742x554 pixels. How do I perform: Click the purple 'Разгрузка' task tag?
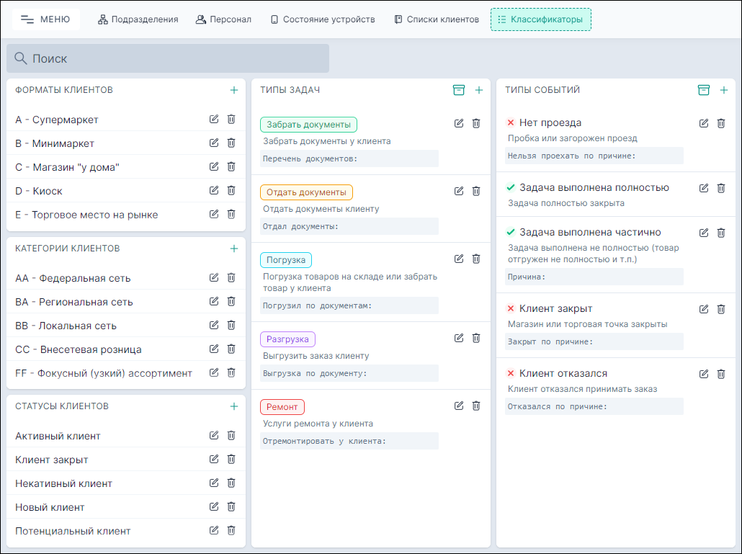287,339
